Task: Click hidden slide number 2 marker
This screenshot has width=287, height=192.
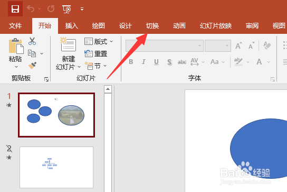Action: (9, 149)
